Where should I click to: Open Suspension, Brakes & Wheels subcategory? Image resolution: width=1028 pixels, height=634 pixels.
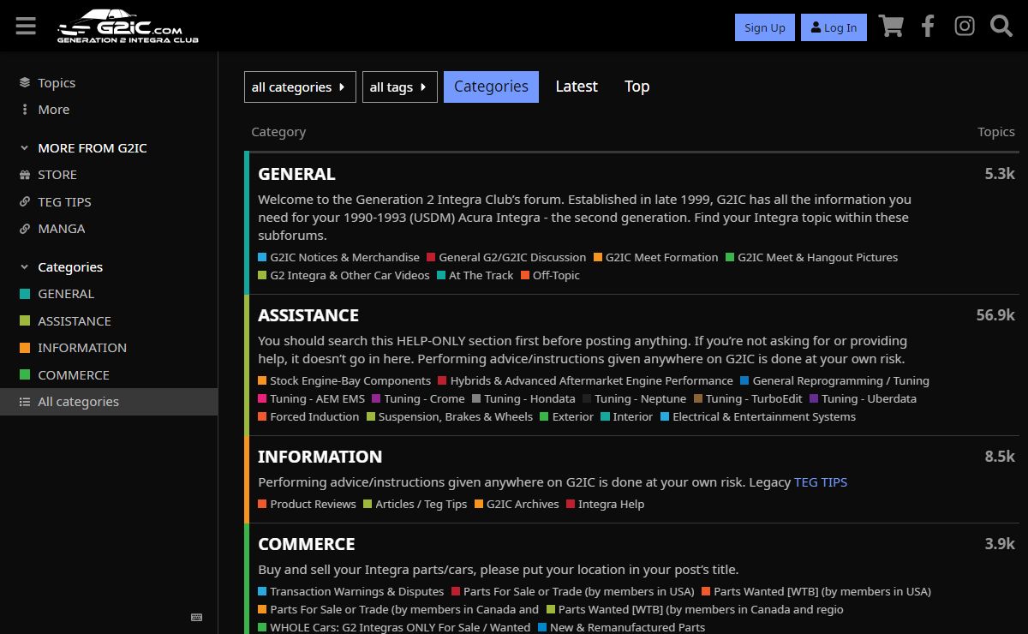[450, 416]
